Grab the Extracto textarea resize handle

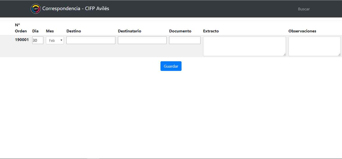[284, 55]
